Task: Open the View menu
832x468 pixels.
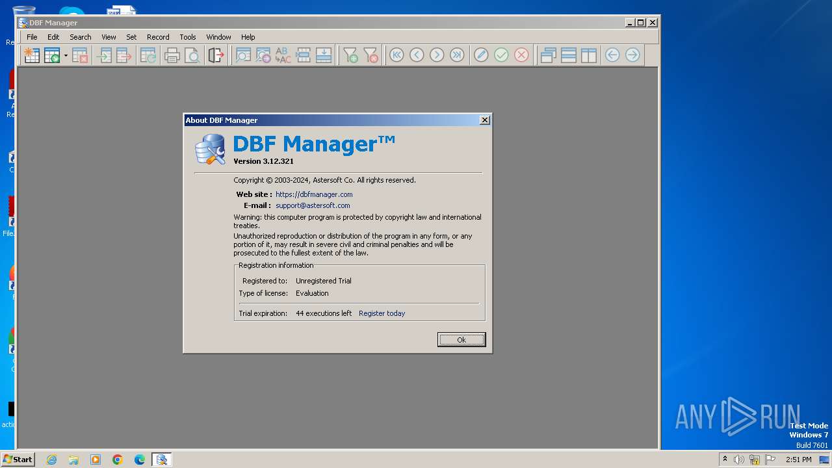Action: (109, 37)
